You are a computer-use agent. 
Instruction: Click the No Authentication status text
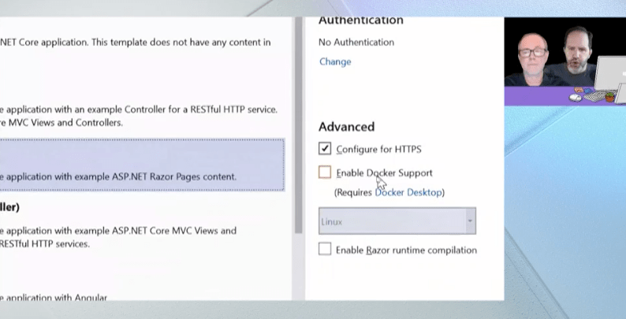(356, 42)
